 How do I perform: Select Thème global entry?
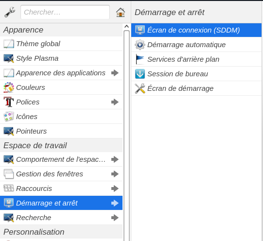tap(61, 44)
